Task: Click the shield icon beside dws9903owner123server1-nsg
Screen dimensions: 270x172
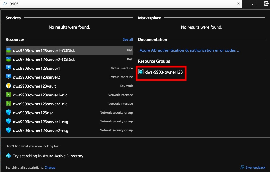Action: pos(9,121)
